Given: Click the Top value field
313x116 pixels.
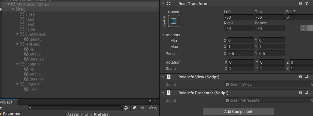Looking at the screenshot, I should point(270,17).
